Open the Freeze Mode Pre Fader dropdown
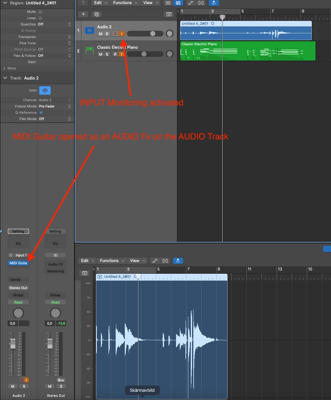This screenshot has width=331, height=400. (x=54, y=106)
